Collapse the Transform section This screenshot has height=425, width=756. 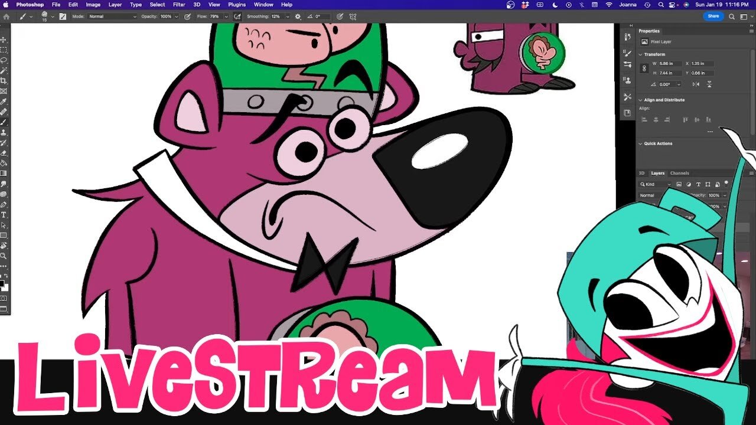641,54
